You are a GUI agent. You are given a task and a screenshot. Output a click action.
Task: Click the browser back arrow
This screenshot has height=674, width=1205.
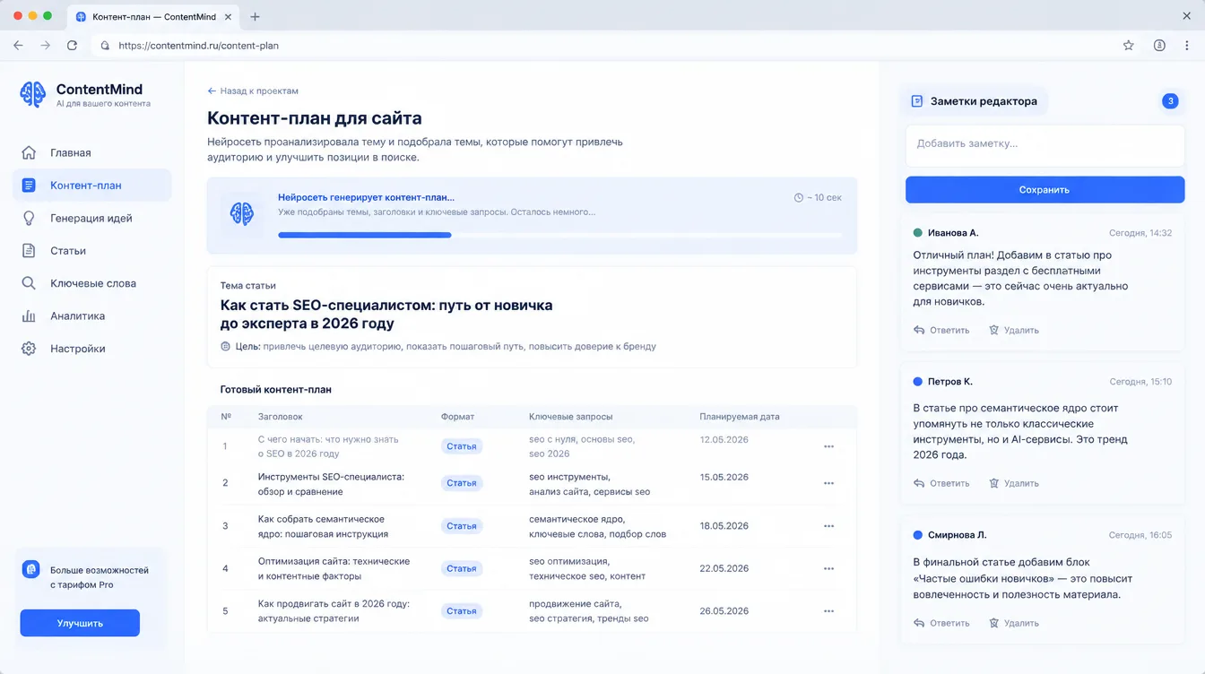[x=18, y=46]
